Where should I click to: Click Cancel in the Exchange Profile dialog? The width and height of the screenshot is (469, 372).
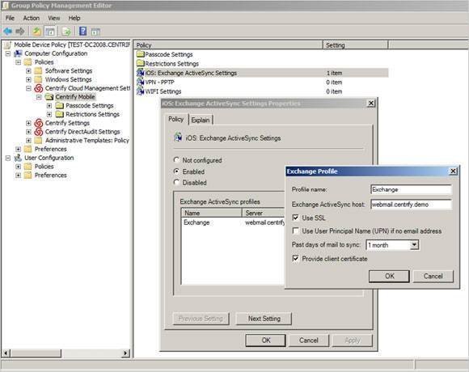pyautogui.click(x=433, y=276)
